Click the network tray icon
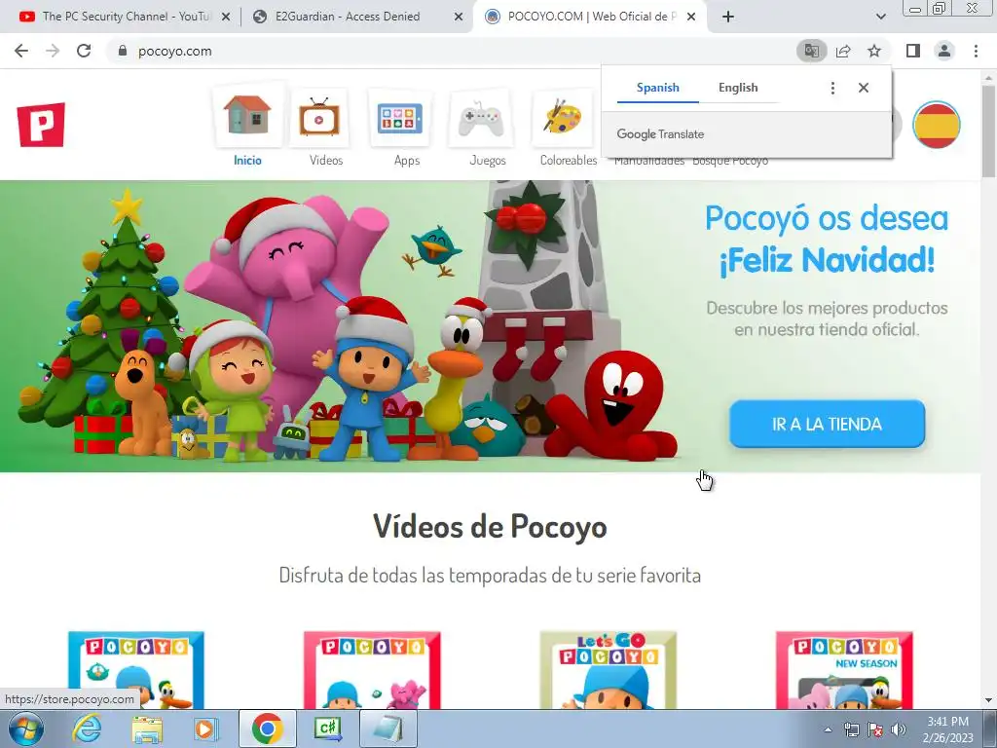The image size is (997, 748). tap(851, 729)
